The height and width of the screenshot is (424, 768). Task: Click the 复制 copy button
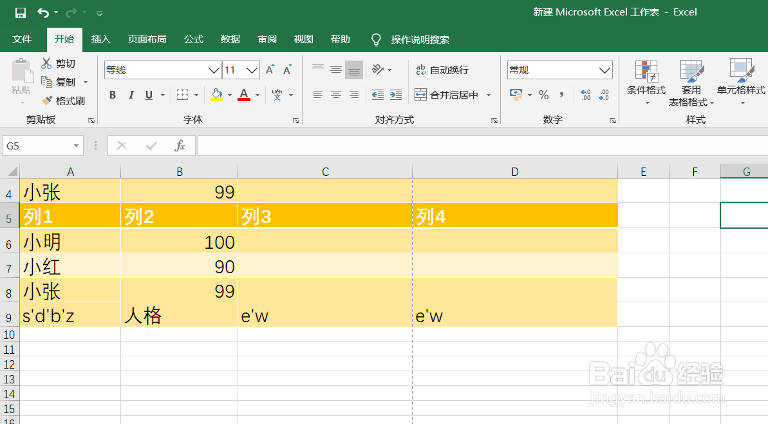tap(59, 82)
